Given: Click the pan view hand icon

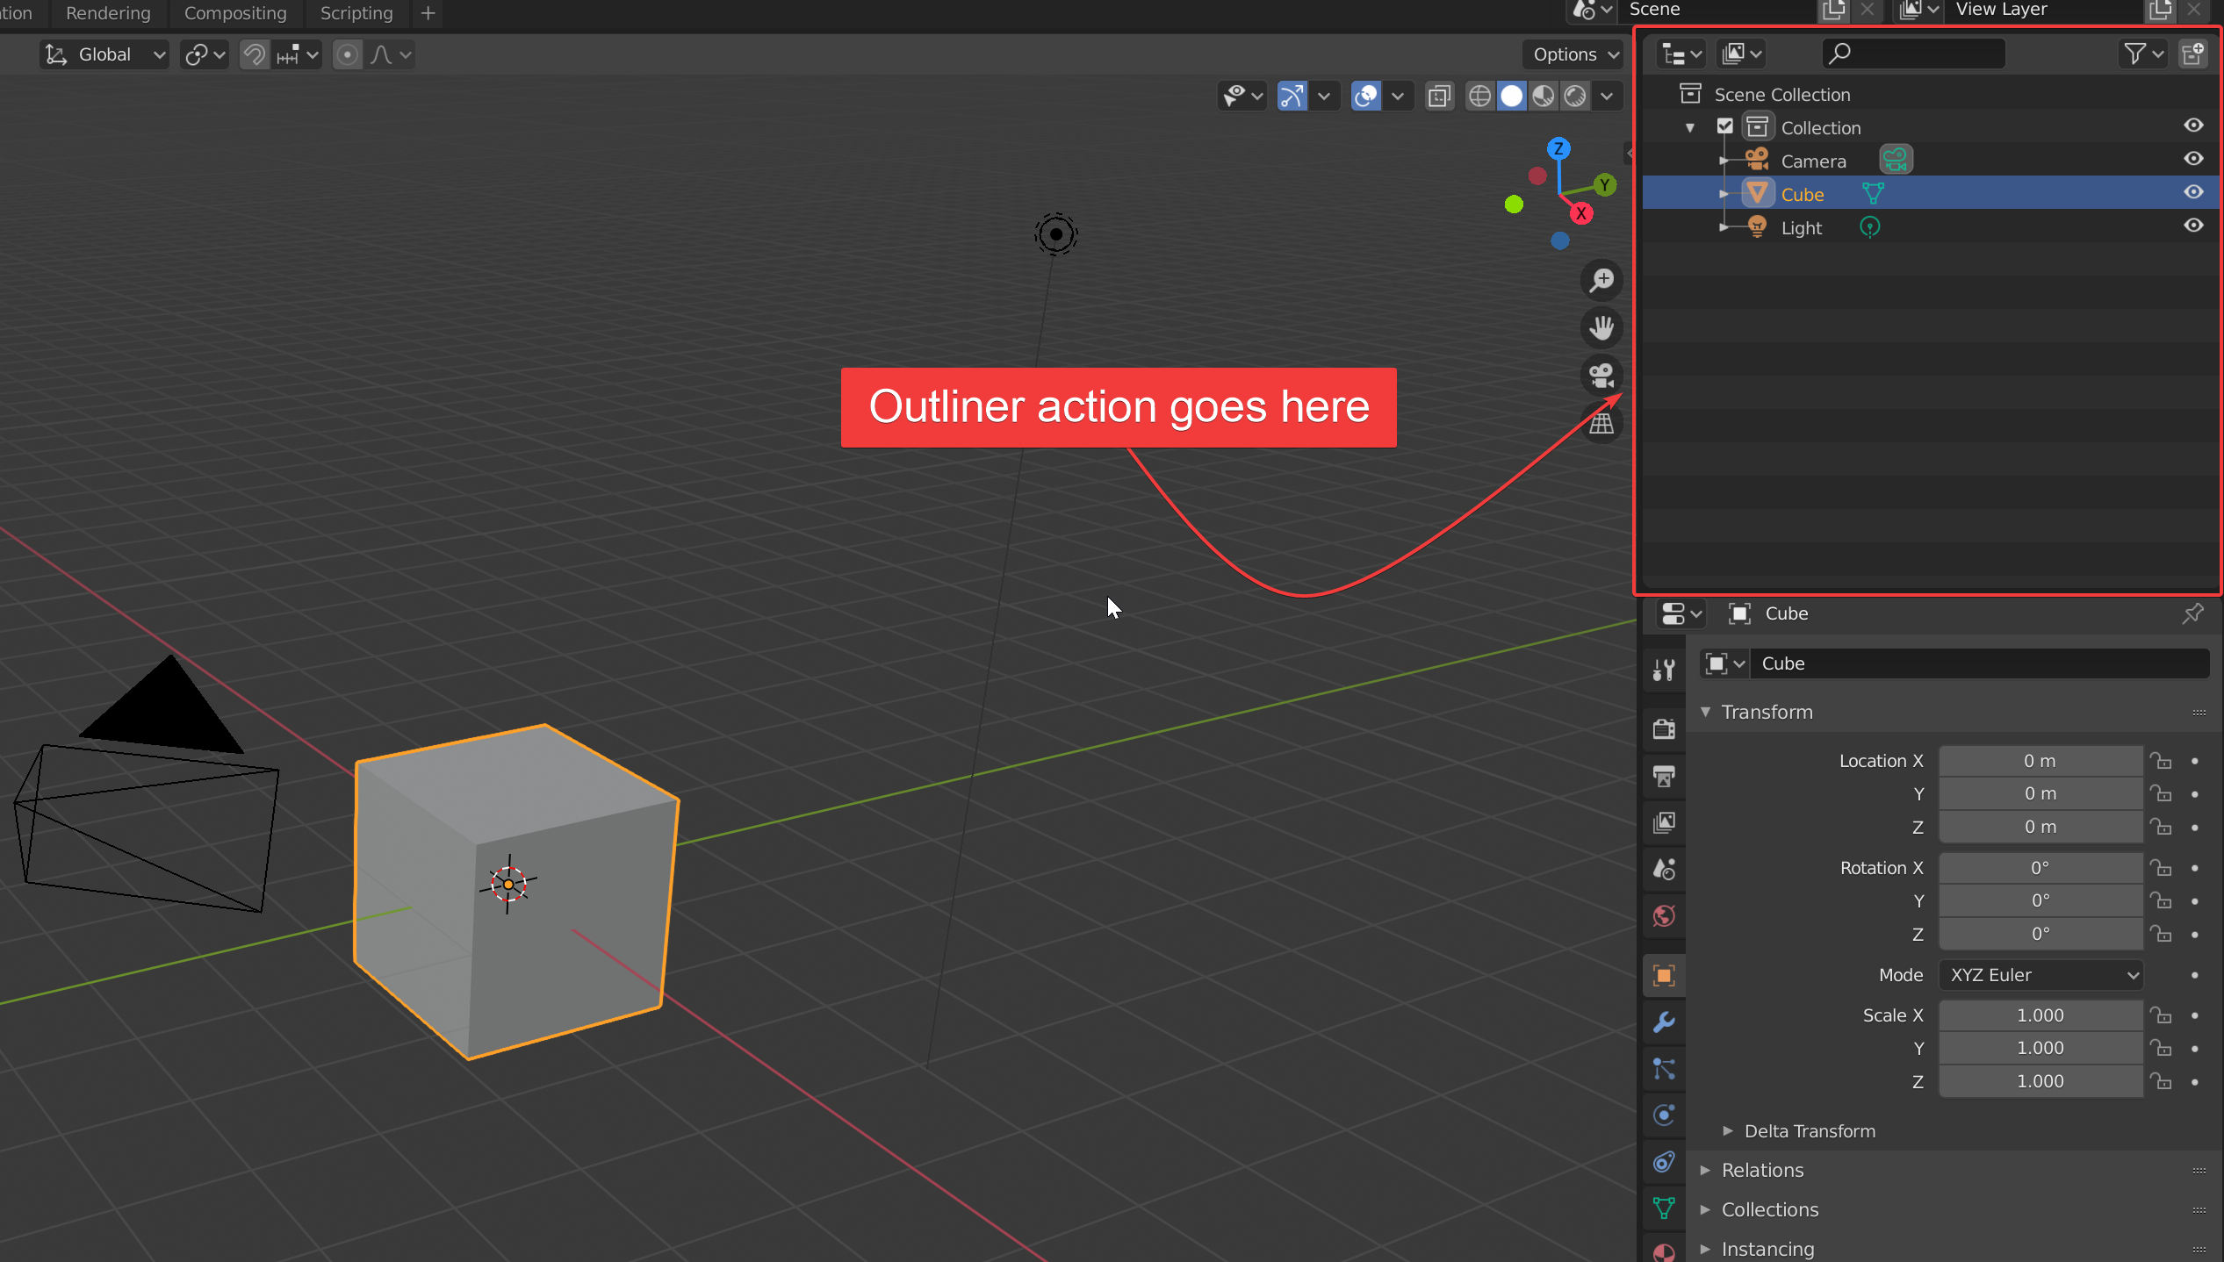Looking at the screenshot, I should 1602,328.
